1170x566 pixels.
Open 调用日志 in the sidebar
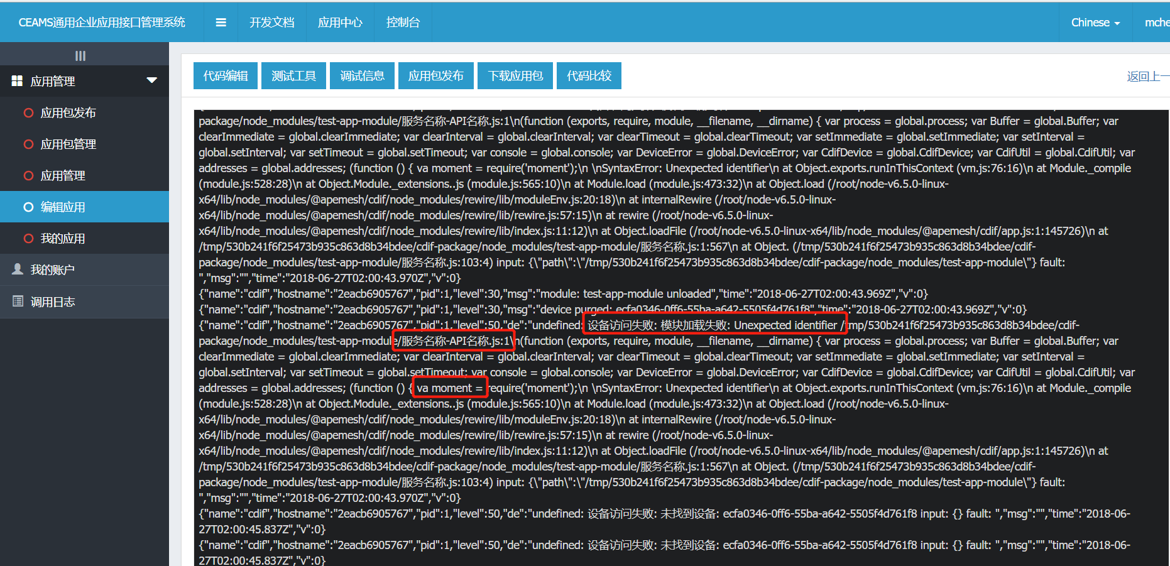pos(84,302)
